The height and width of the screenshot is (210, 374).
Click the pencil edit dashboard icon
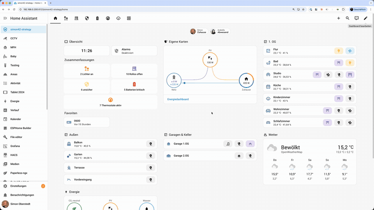pos(366,18)
